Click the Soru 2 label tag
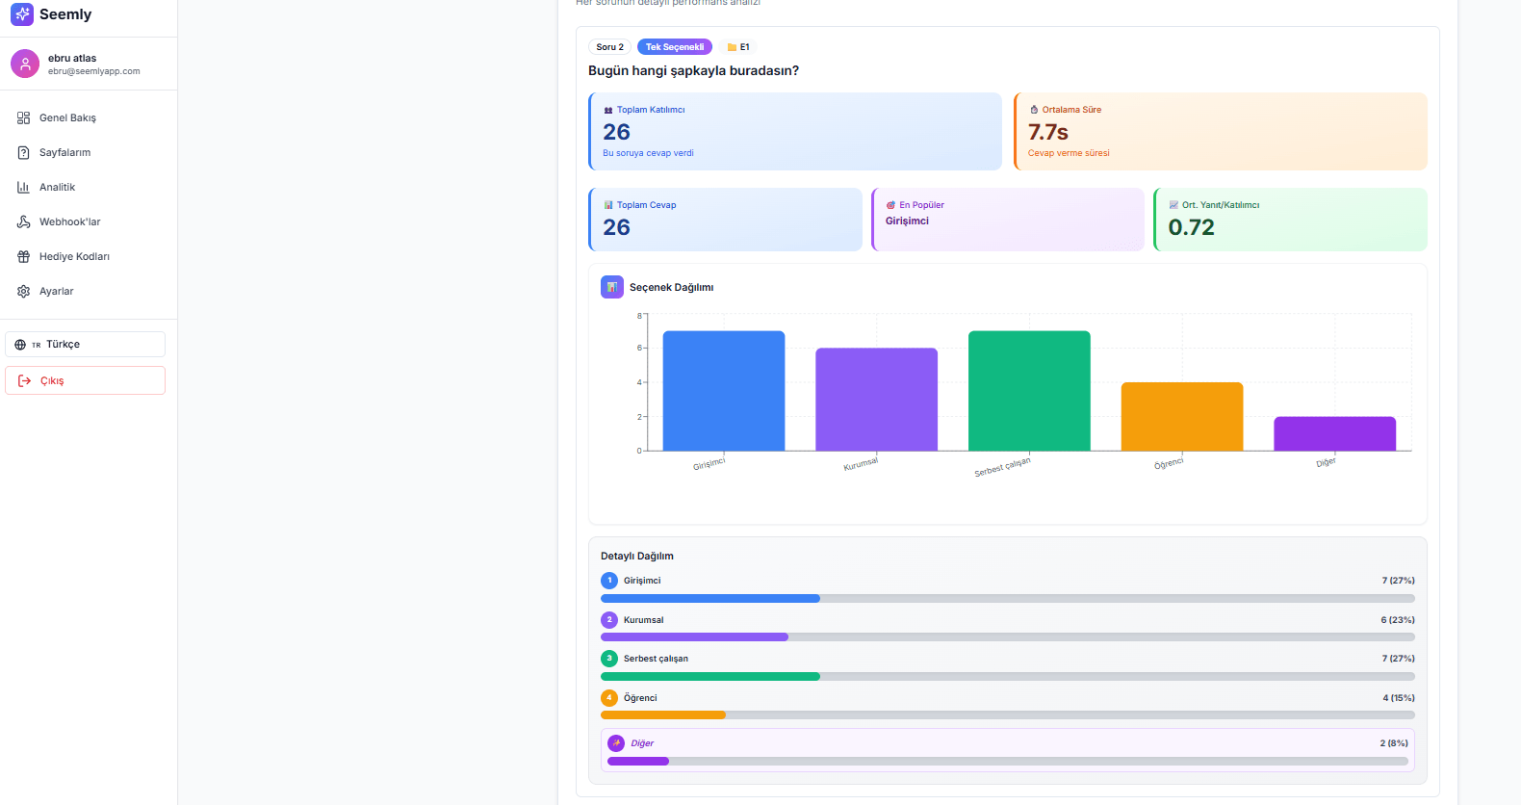This screenshot has height=805, width=1521. [609, 47]
